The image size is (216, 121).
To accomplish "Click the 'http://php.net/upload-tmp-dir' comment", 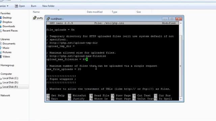I will tap(74, 43).
